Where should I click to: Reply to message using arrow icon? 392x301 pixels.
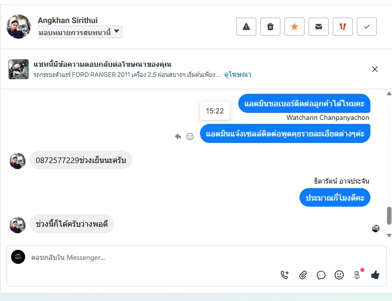click(x=178, y=136)
